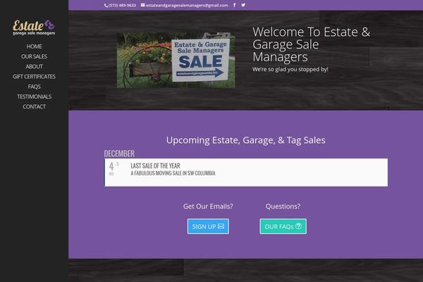Open the Twitter icon link
Image resolution: width=423 pixels, height=282 pixels.
coord(243,5)
